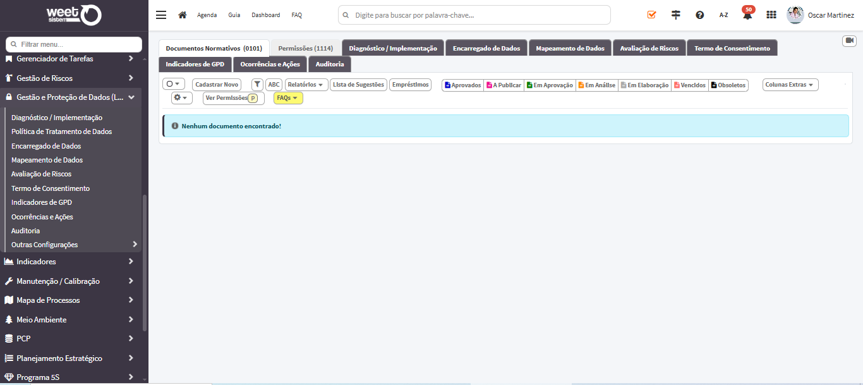Open the hamburger menu icon
The image size is (863, 385).
click(161, 15)
